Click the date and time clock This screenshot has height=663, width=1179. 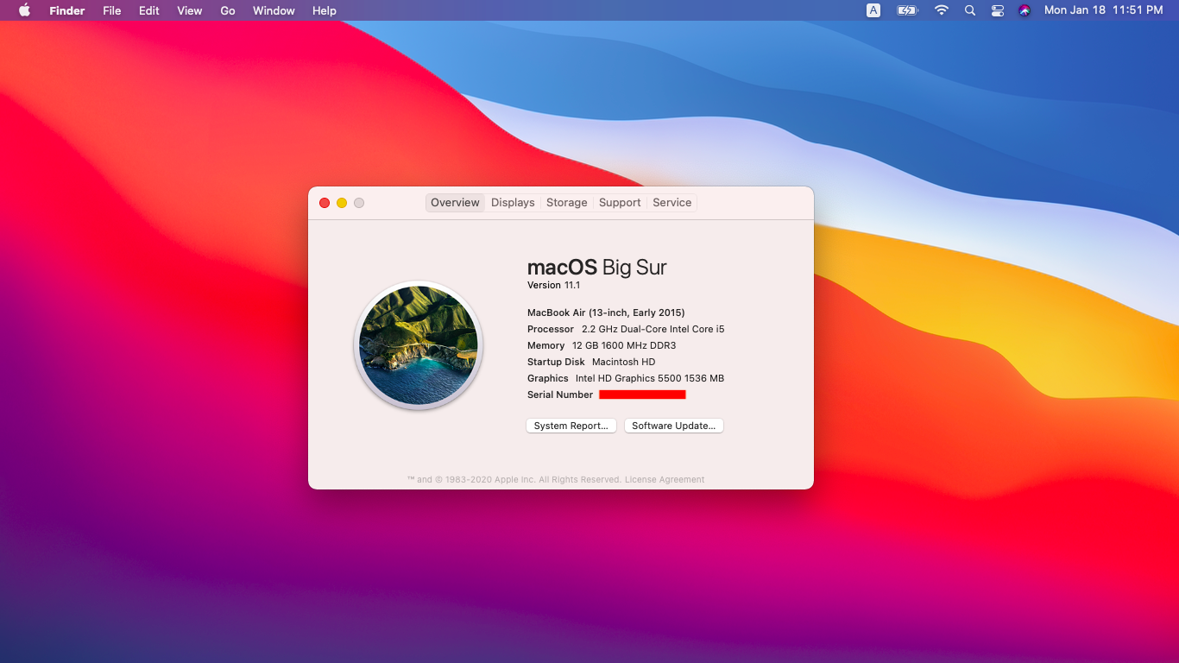1104,10
